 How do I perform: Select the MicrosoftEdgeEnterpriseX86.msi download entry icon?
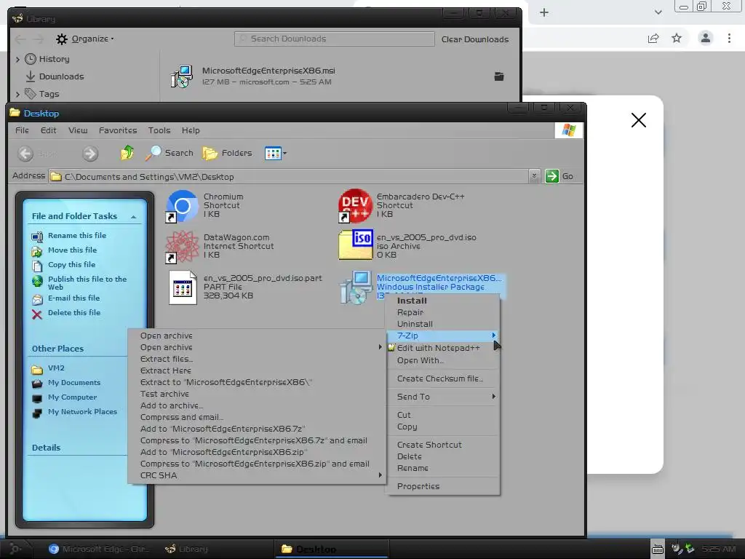coord(181,76)
